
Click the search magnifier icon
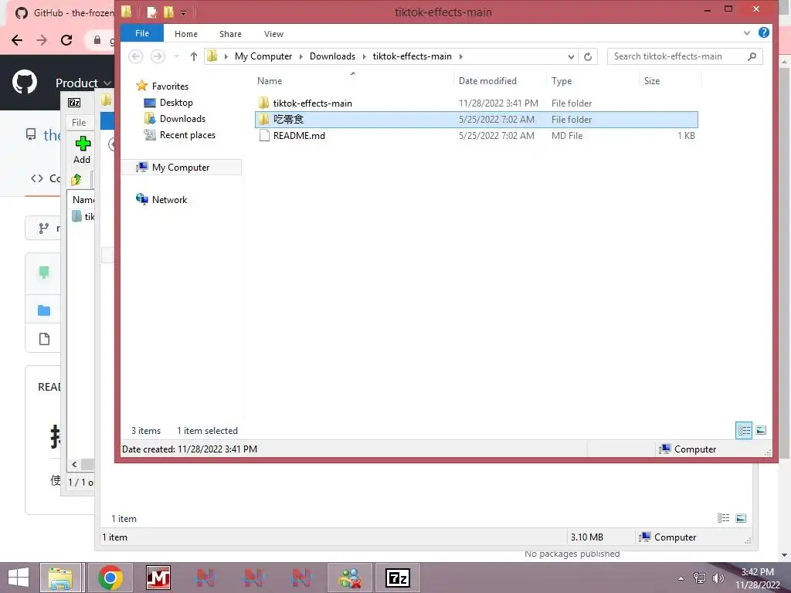coord(752,56)
